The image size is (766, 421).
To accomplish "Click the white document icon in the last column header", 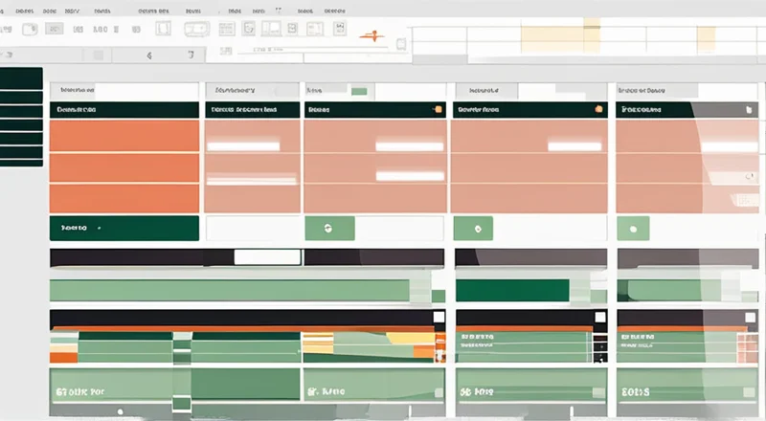I will click(750, 110).
